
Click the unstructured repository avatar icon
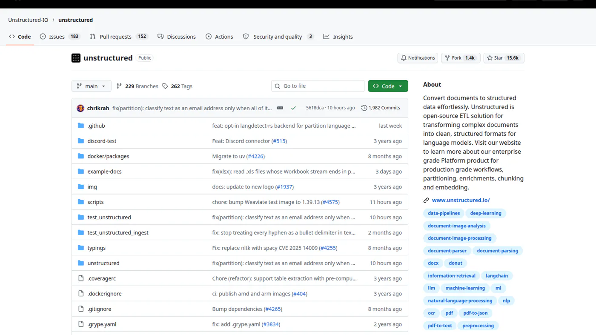click(76, 58)
